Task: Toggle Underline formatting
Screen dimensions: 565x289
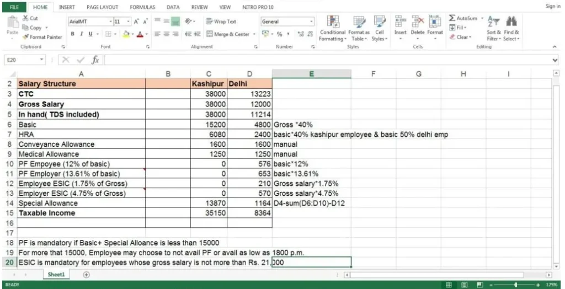Action: tap(90, 34)
